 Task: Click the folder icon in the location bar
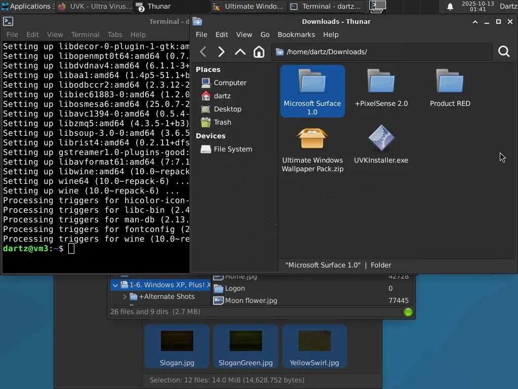tap(279, 52)
